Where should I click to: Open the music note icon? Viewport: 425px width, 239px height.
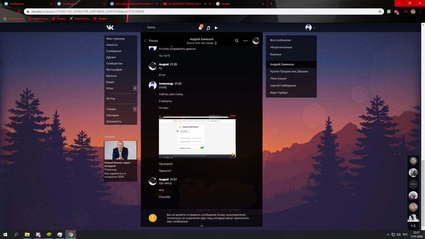click(208, 28)
